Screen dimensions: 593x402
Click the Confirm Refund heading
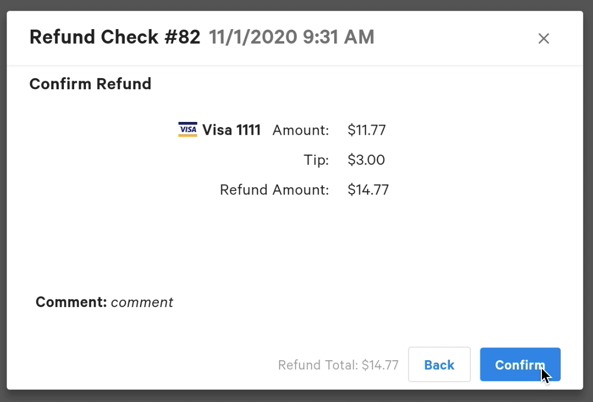[90, 84]
